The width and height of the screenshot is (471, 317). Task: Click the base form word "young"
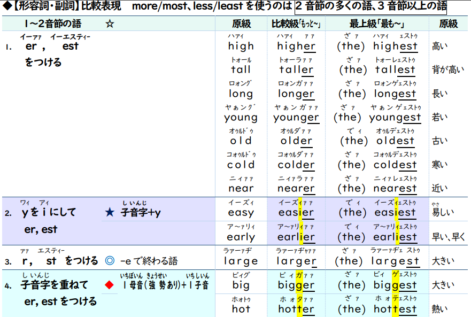[x=241, y=118]
